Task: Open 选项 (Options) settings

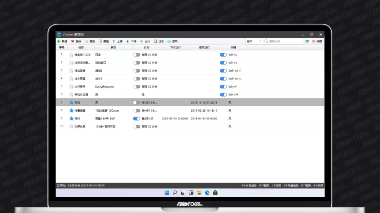Action: 169,41
